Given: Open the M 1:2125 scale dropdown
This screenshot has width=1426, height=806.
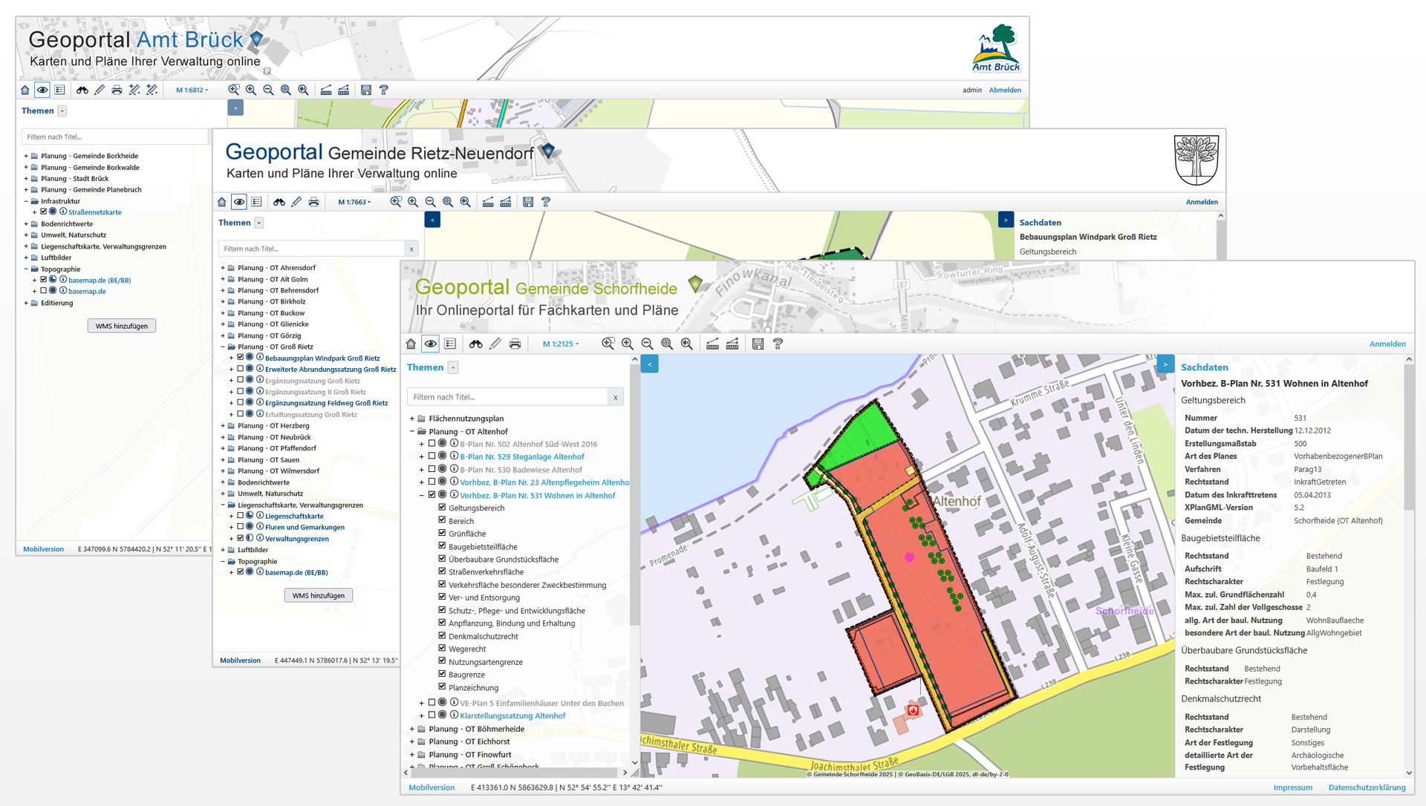Looking at the screenshot, I should (x=561, y=344).
